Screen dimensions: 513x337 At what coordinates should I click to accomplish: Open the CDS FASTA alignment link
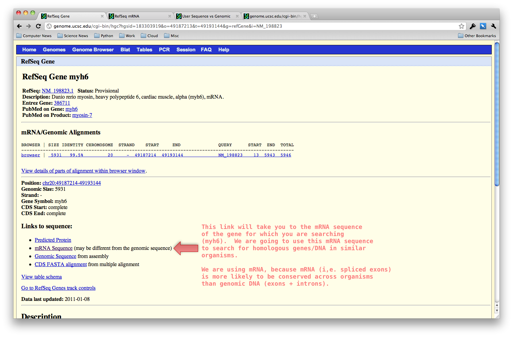tap(61, 264)
